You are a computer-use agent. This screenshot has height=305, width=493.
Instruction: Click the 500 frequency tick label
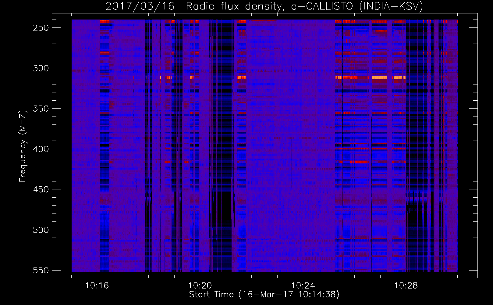41,230
